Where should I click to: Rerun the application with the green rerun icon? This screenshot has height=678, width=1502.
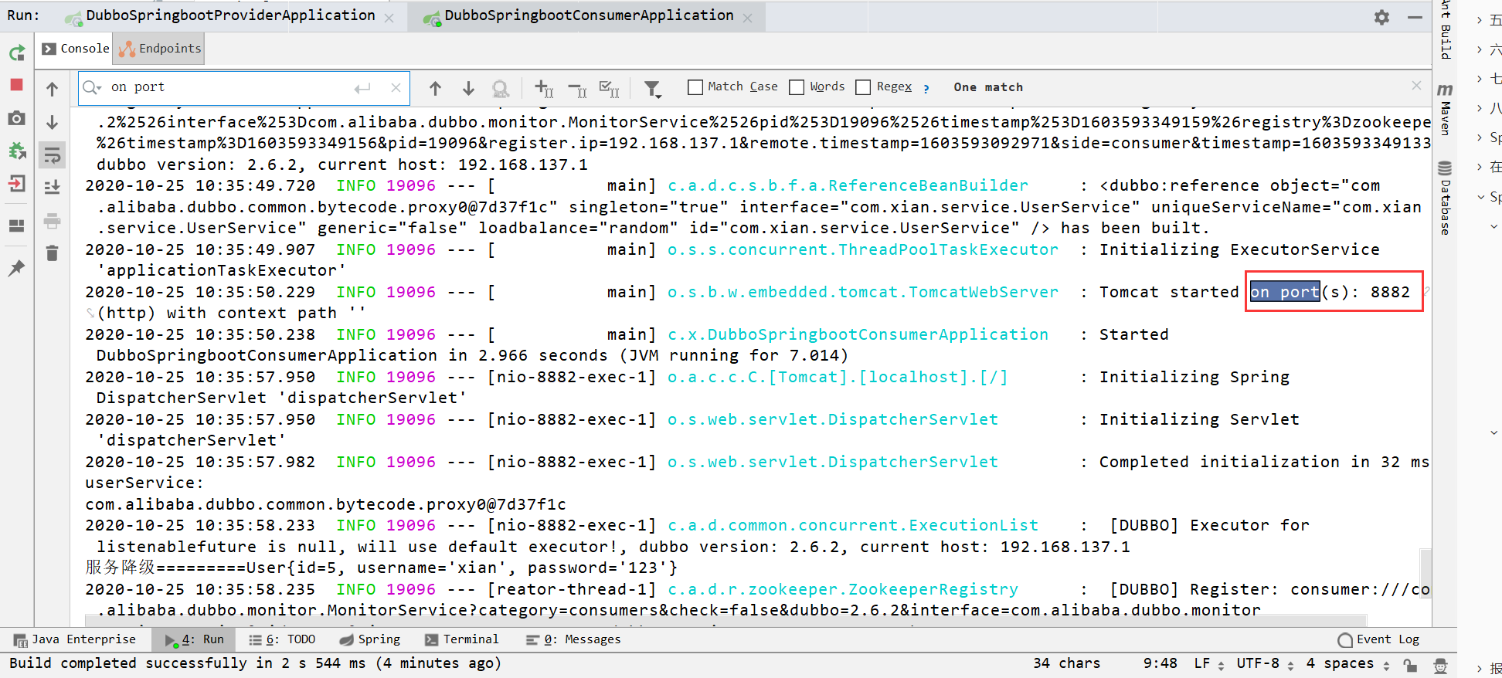[x=16, y=53]
